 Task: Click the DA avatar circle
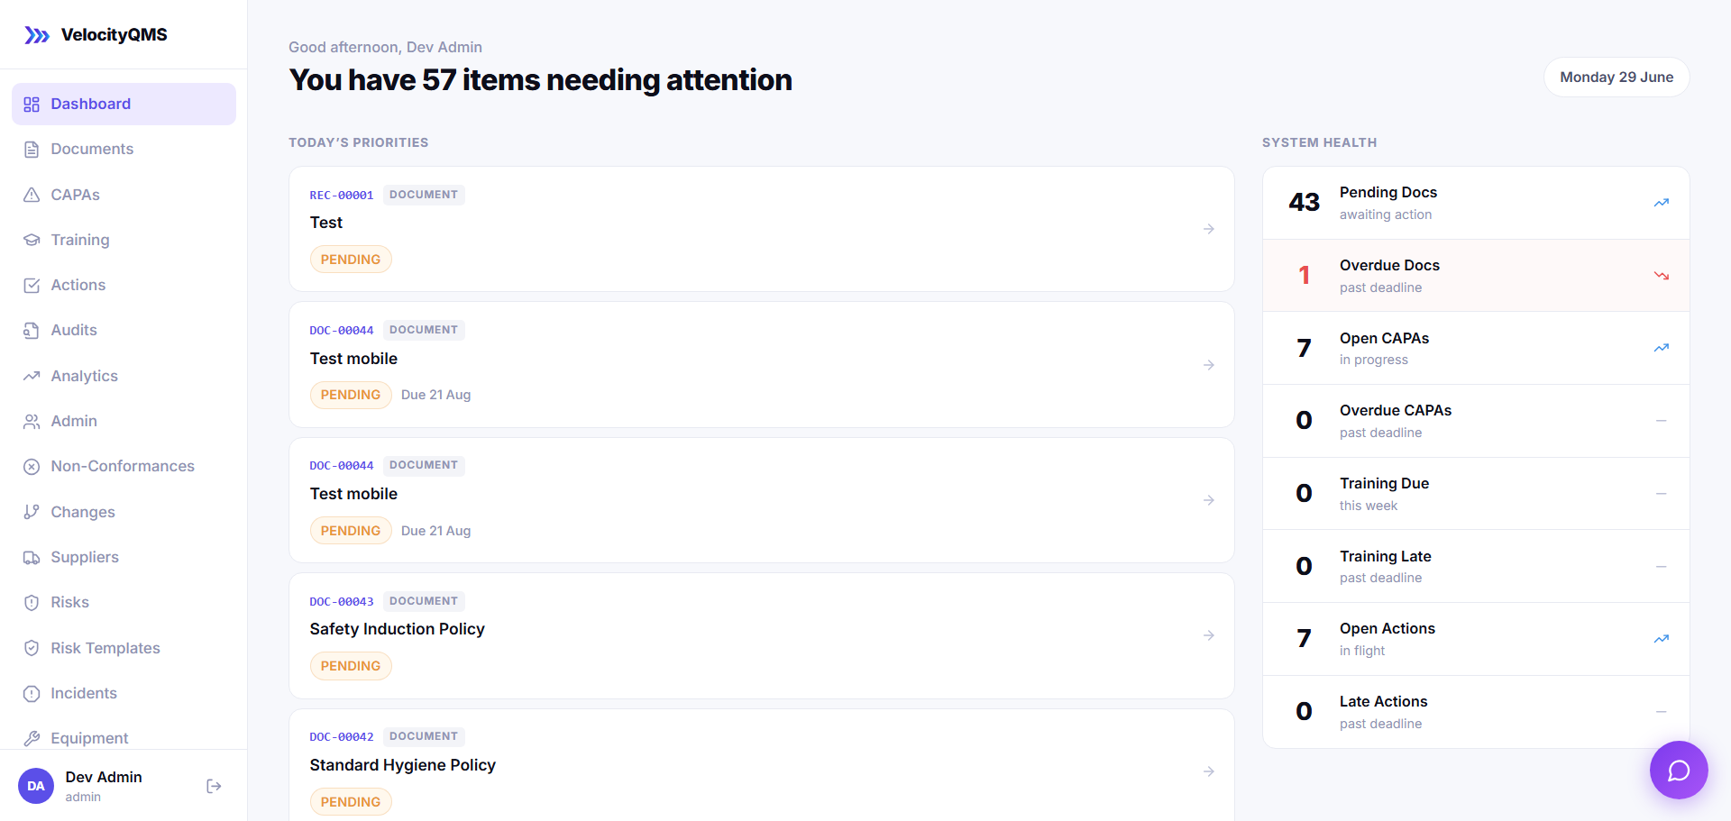[x=36, y=786]
